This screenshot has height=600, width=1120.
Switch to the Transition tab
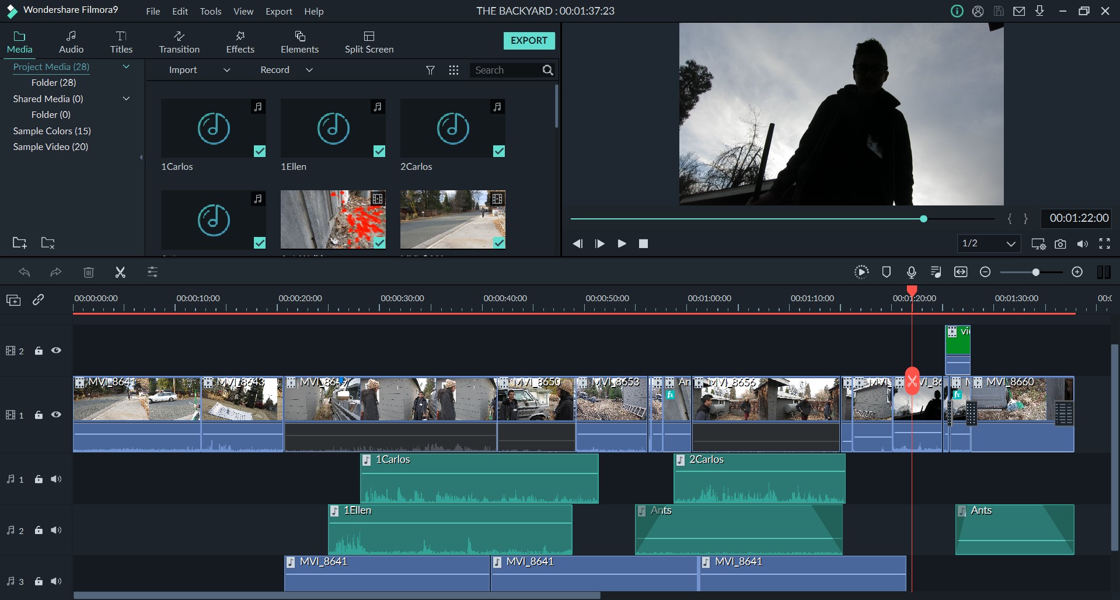(179, 43)
